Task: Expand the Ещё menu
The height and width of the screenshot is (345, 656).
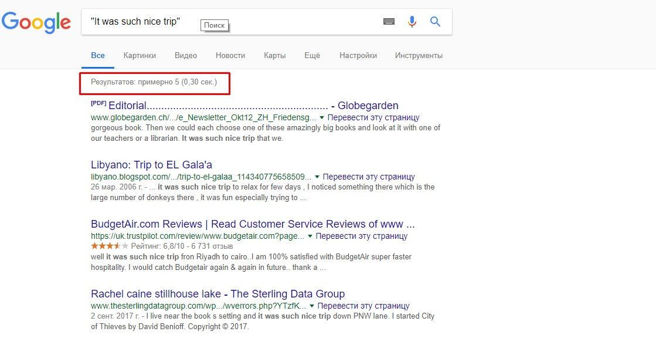Action: click(x=312, y=55)
